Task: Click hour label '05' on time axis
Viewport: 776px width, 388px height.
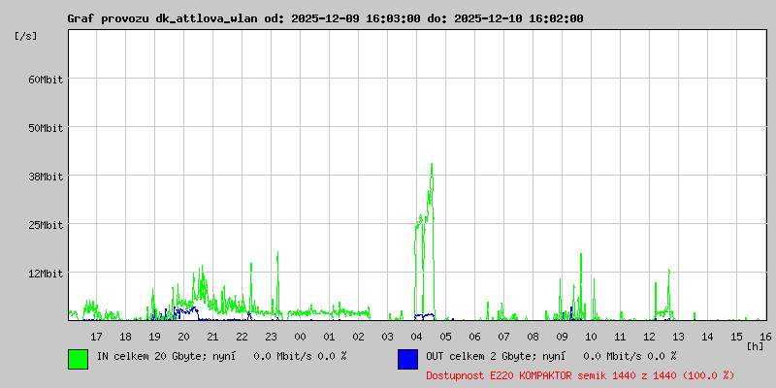Action: pos(446,337)
